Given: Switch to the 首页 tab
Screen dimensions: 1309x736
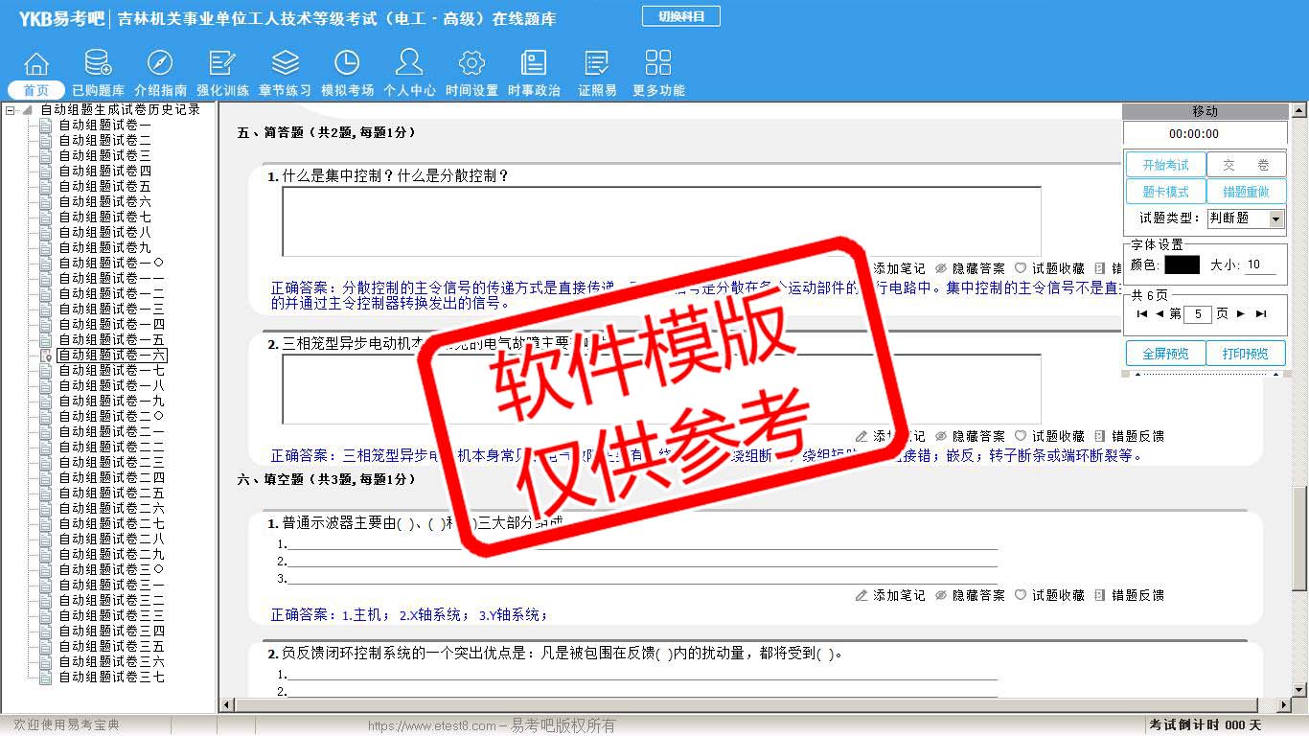Looking at the screenshot, I should (x=35, y=90).
